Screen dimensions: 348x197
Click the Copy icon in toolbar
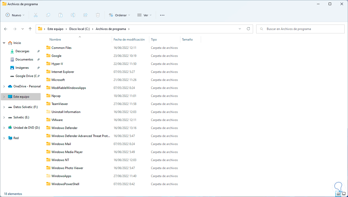[x=48, y=15]
